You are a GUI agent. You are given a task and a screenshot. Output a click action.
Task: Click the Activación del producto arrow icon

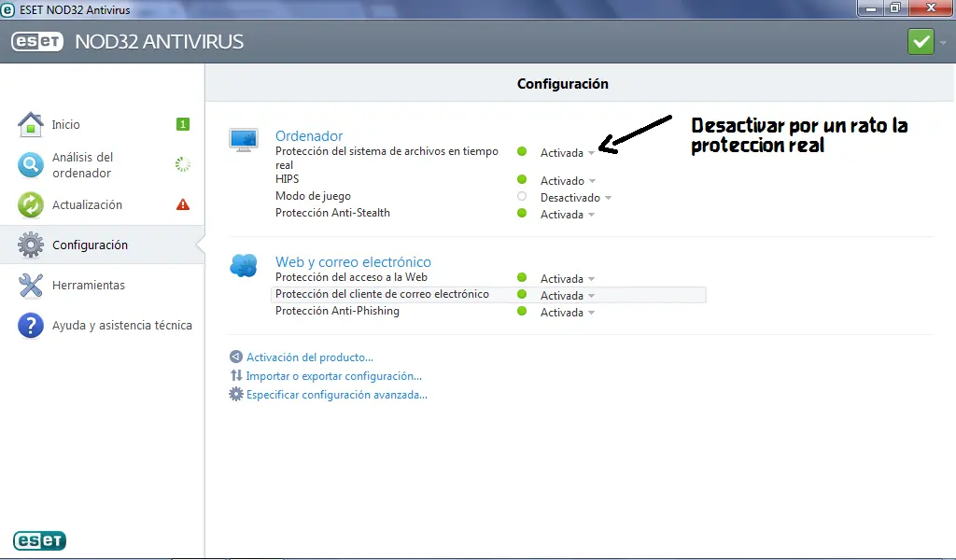click(236, 357)
